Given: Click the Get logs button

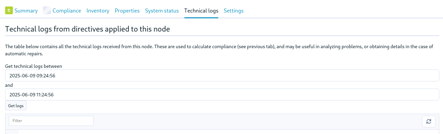Looking at the screenshot, I should click(x=16, y=106).
